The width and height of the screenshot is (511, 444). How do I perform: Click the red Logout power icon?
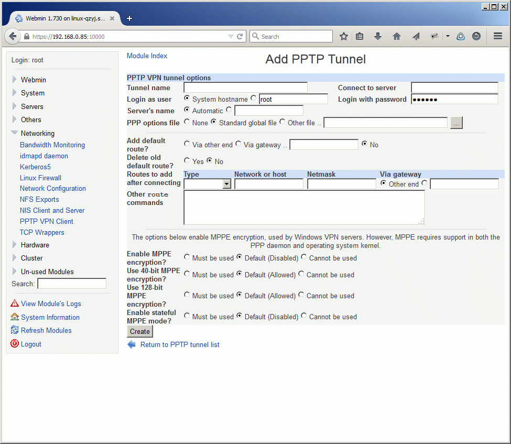tap(15, 343)
